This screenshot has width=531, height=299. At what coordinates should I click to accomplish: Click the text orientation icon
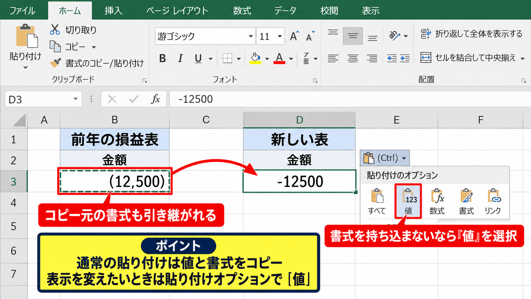395,36
